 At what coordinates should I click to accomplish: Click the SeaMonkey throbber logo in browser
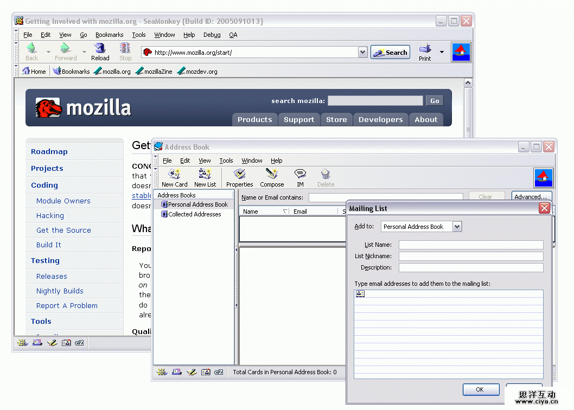coord(461,53)
